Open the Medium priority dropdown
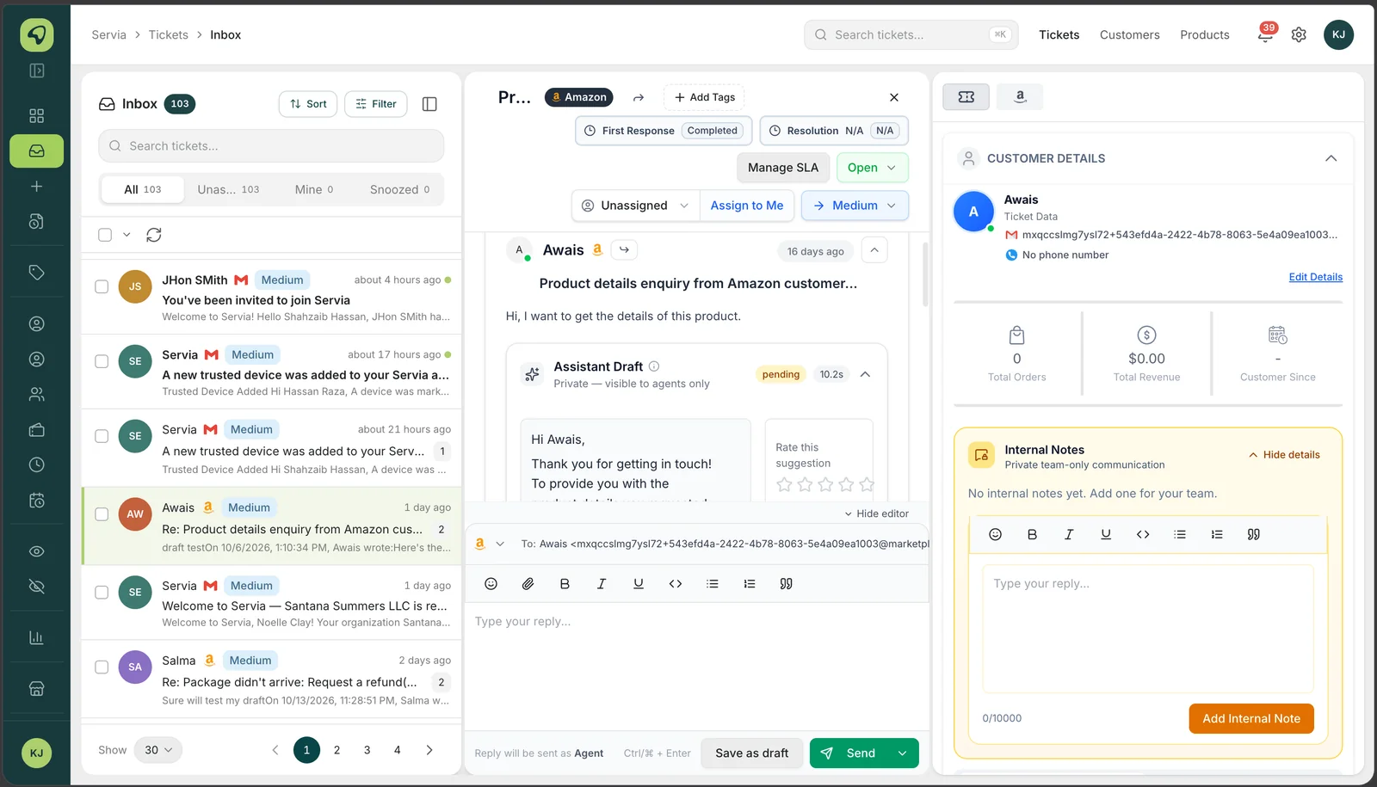This screenshot has width=1377, height=787. point(855,206)
